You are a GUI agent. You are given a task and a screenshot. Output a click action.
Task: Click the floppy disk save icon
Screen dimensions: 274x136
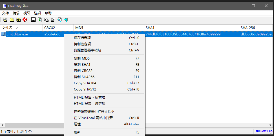coord(34,20)
